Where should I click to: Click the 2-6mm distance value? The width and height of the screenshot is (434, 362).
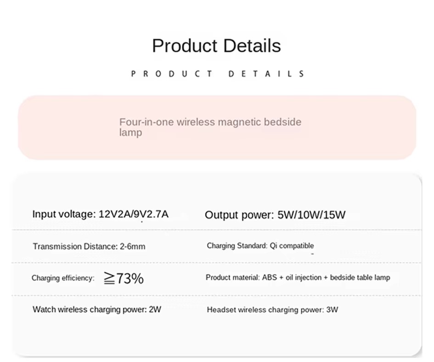133,247
